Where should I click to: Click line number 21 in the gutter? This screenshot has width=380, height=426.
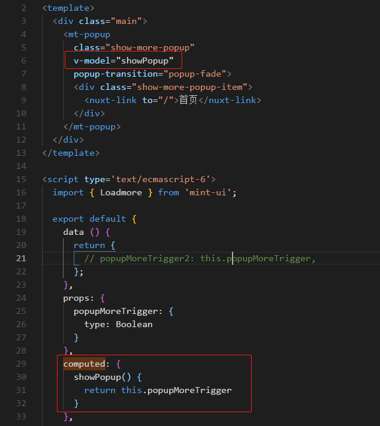[x=21, y=258]
